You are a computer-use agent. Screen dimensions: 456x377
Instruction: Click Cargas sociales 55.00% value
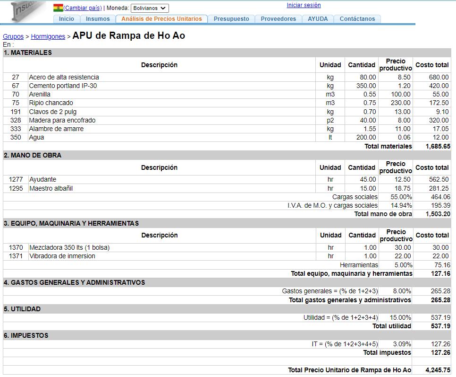401,197
